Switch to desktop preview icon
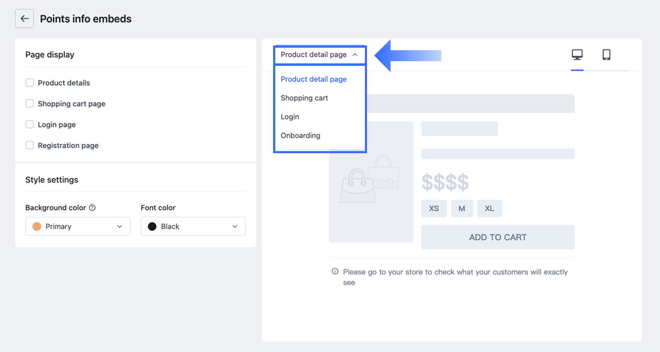660x352 pixels. 577,55
